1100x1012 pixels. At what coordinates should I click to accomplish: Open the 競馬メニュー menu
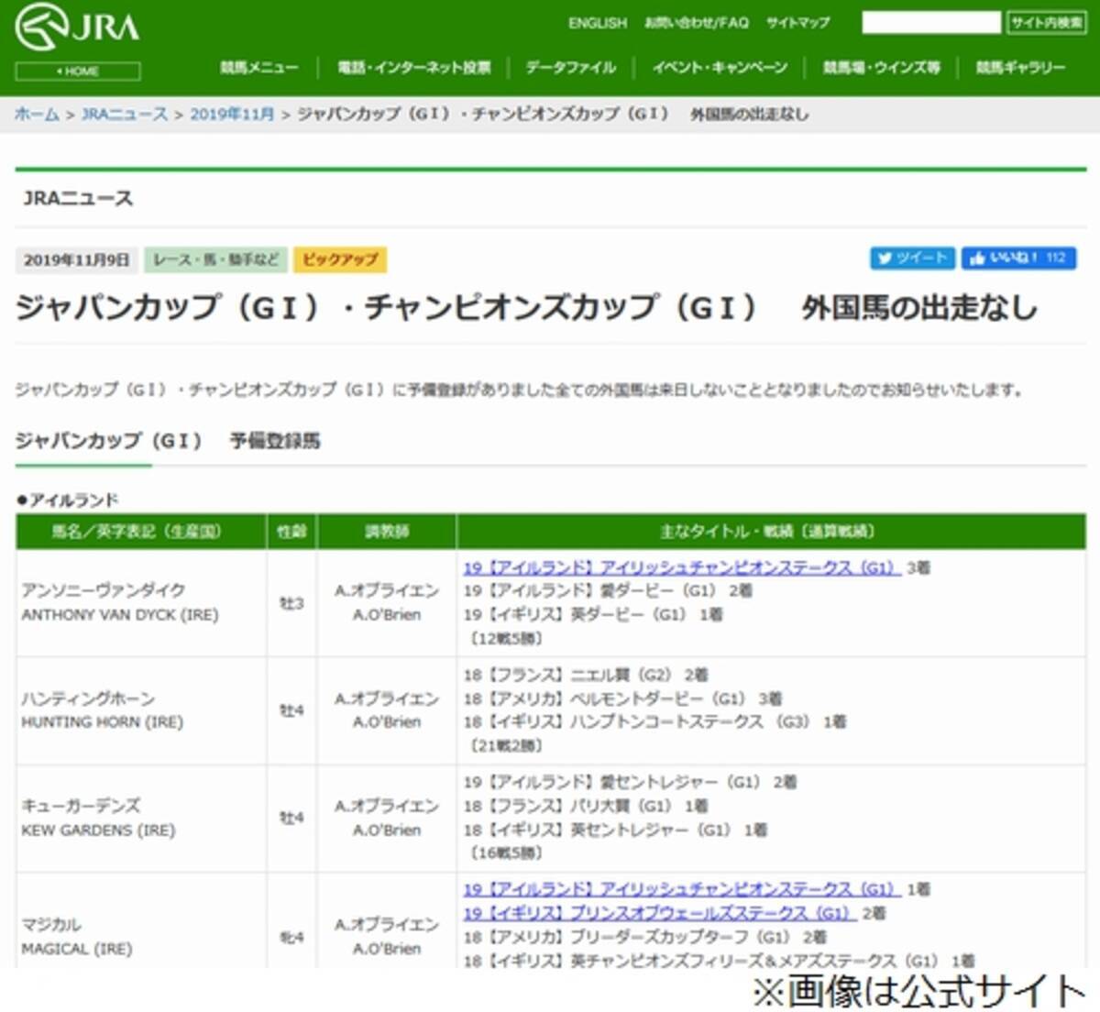pos(258,68)
